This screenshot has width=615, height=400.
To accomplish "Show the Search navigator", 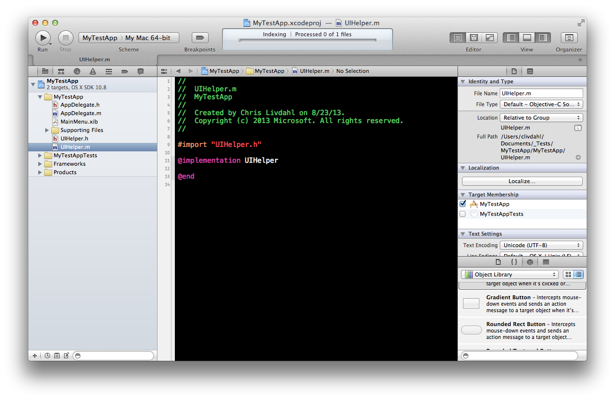I will point(77,71).
